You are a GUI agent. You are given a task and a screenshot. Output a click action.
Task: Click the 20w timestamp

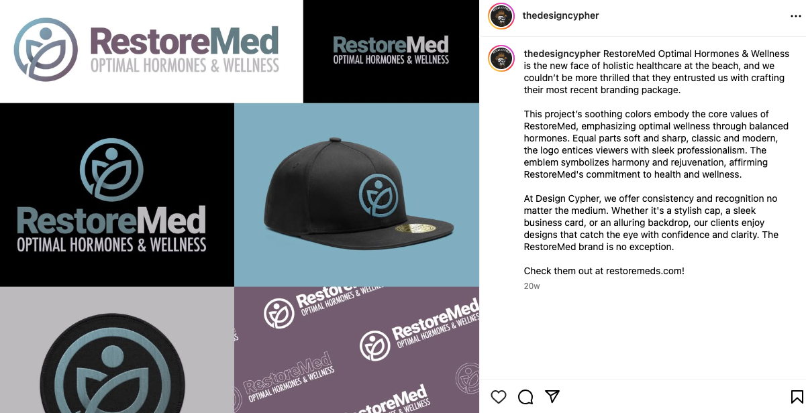[532, 286]
